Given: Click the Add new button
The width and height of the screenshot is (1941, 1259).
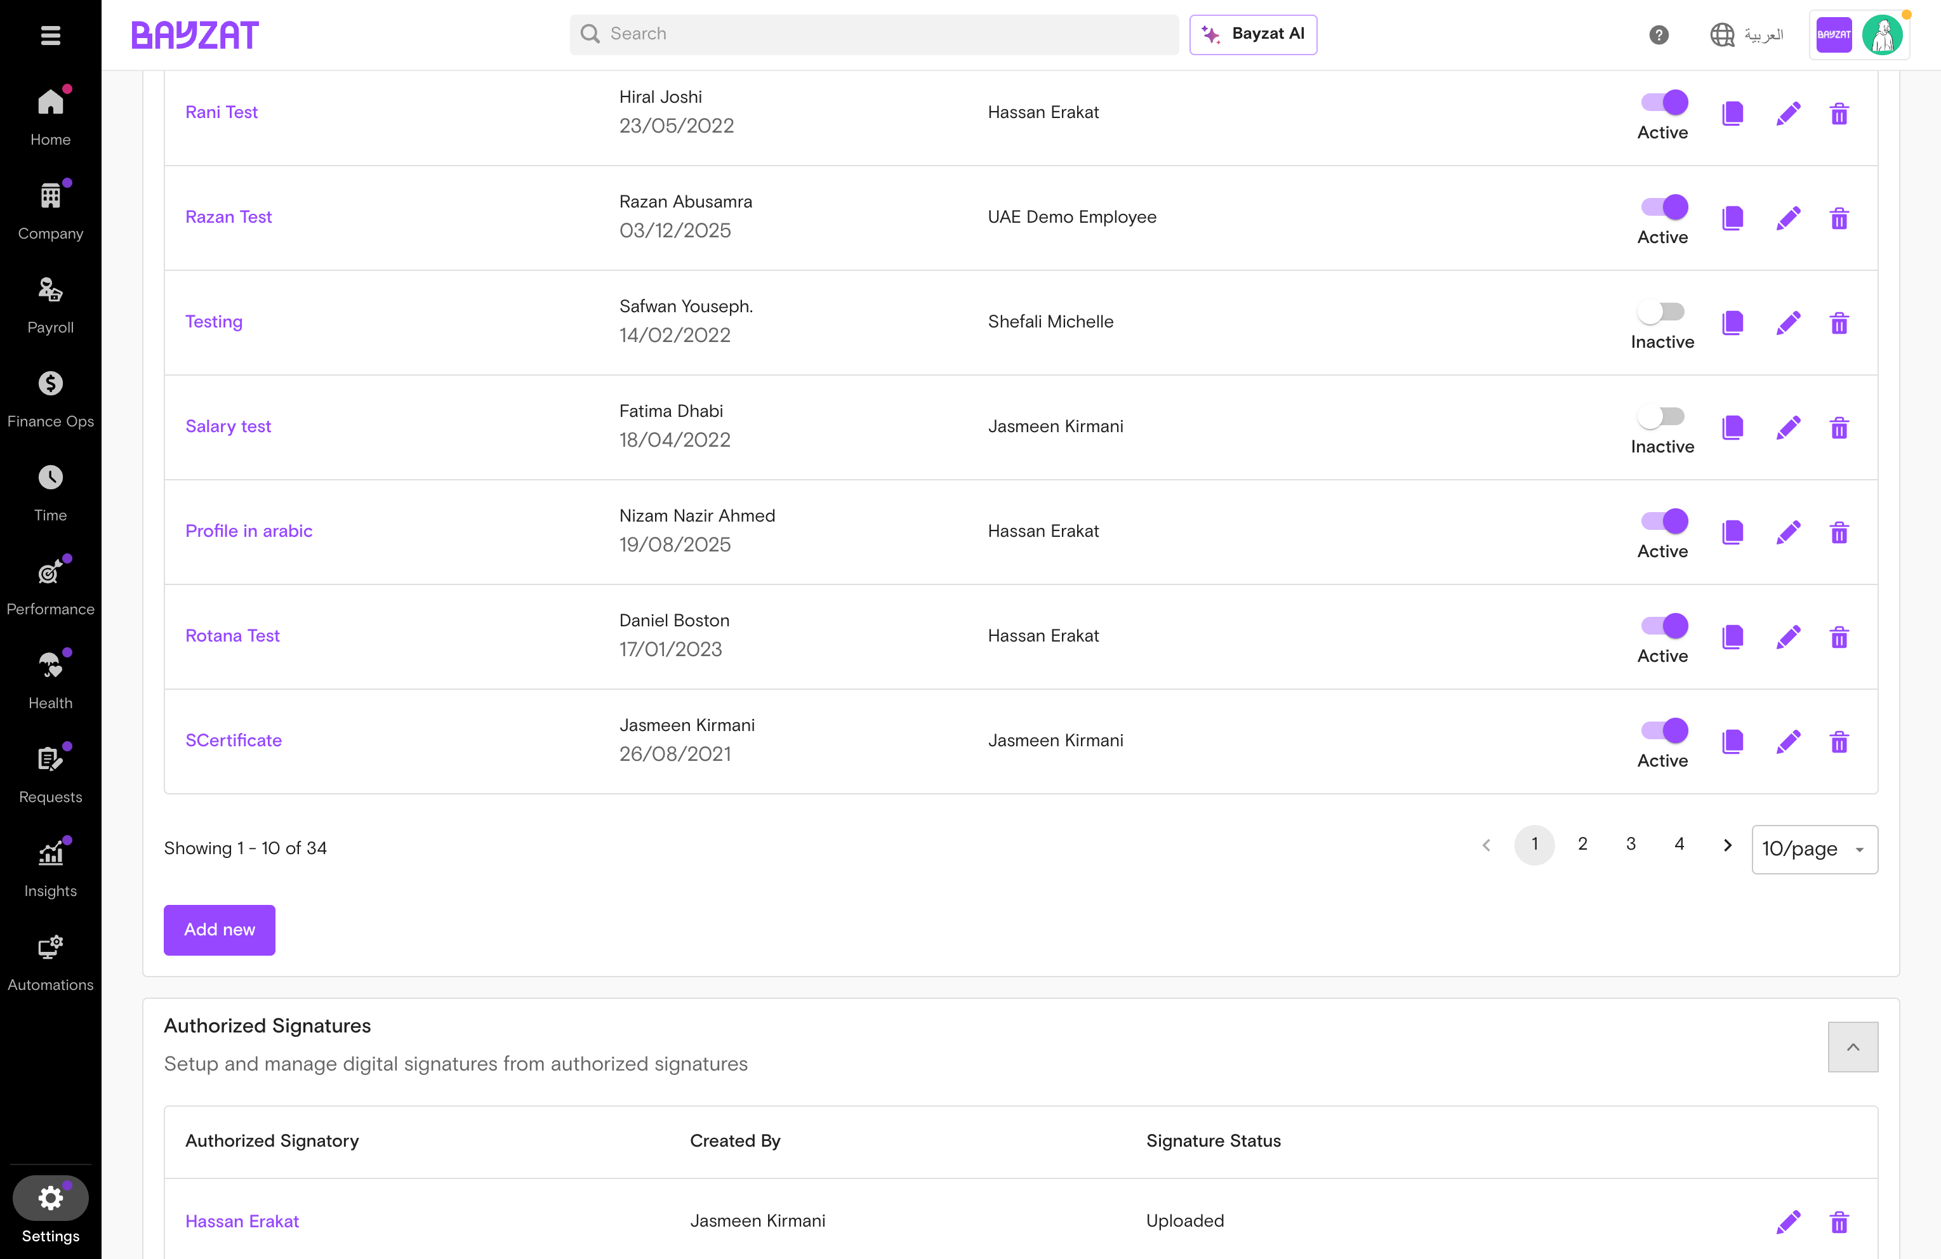Looking at the screenshot, I should point(220,930).
